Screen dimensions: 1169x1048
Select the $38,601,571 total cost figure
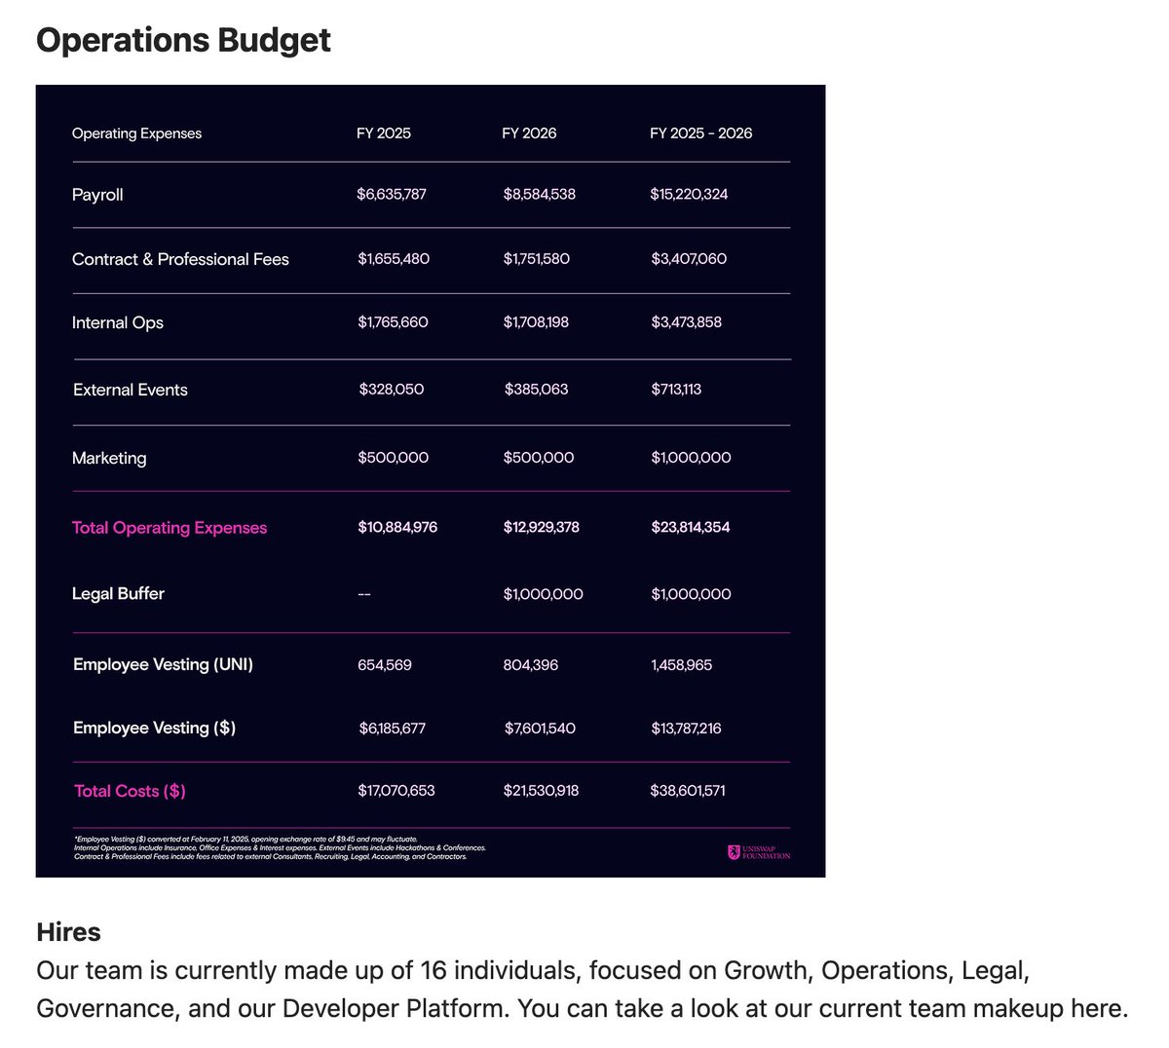coord(689,791)
